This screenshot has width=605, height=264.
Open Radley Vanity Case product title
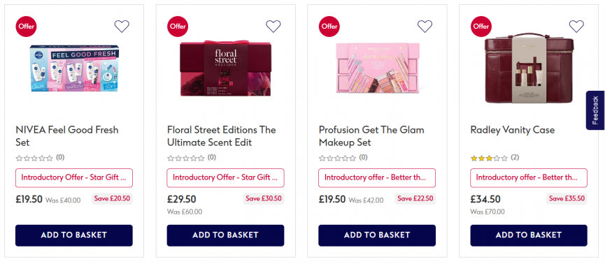[513, 130]
